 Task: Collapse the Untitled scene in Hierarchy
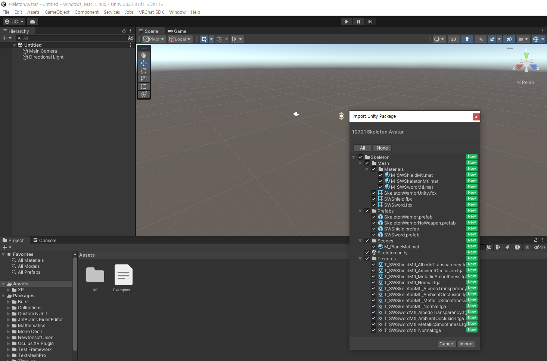point(15,45)
